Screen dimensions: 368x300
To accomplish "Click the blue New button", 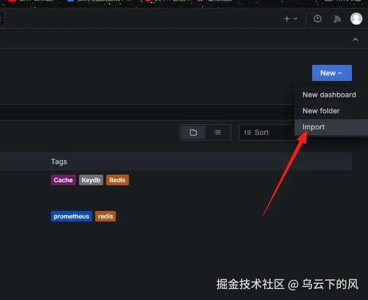I will [332, 73].
